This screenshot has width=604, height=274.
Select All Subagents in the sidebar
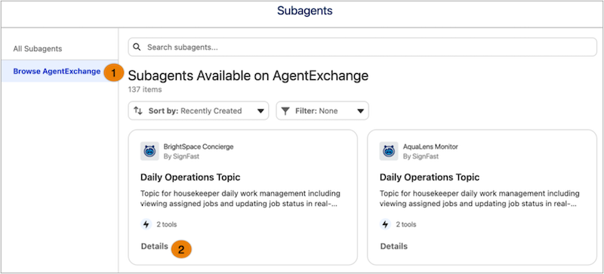tap(38, 49)
